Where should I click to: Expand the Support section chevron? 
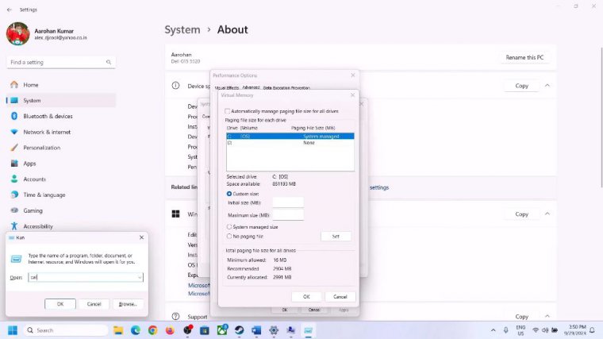(547, 317)
